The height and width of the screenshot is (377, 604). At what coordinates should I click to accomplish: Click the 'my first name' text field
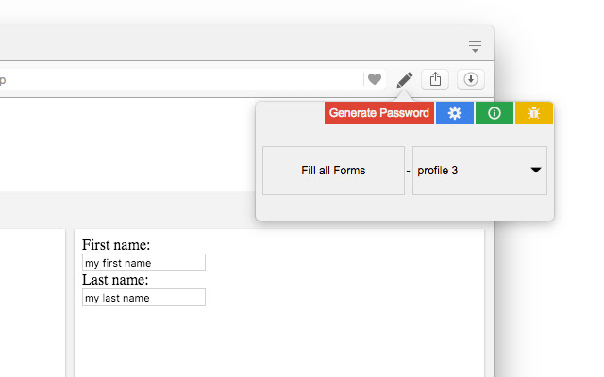click(143, 263)
